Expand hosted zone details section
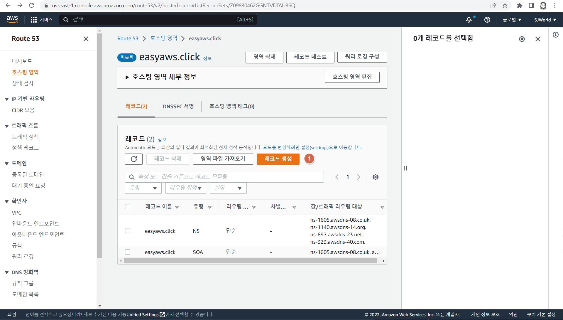The image size is (563, 320). pos(127,77)
